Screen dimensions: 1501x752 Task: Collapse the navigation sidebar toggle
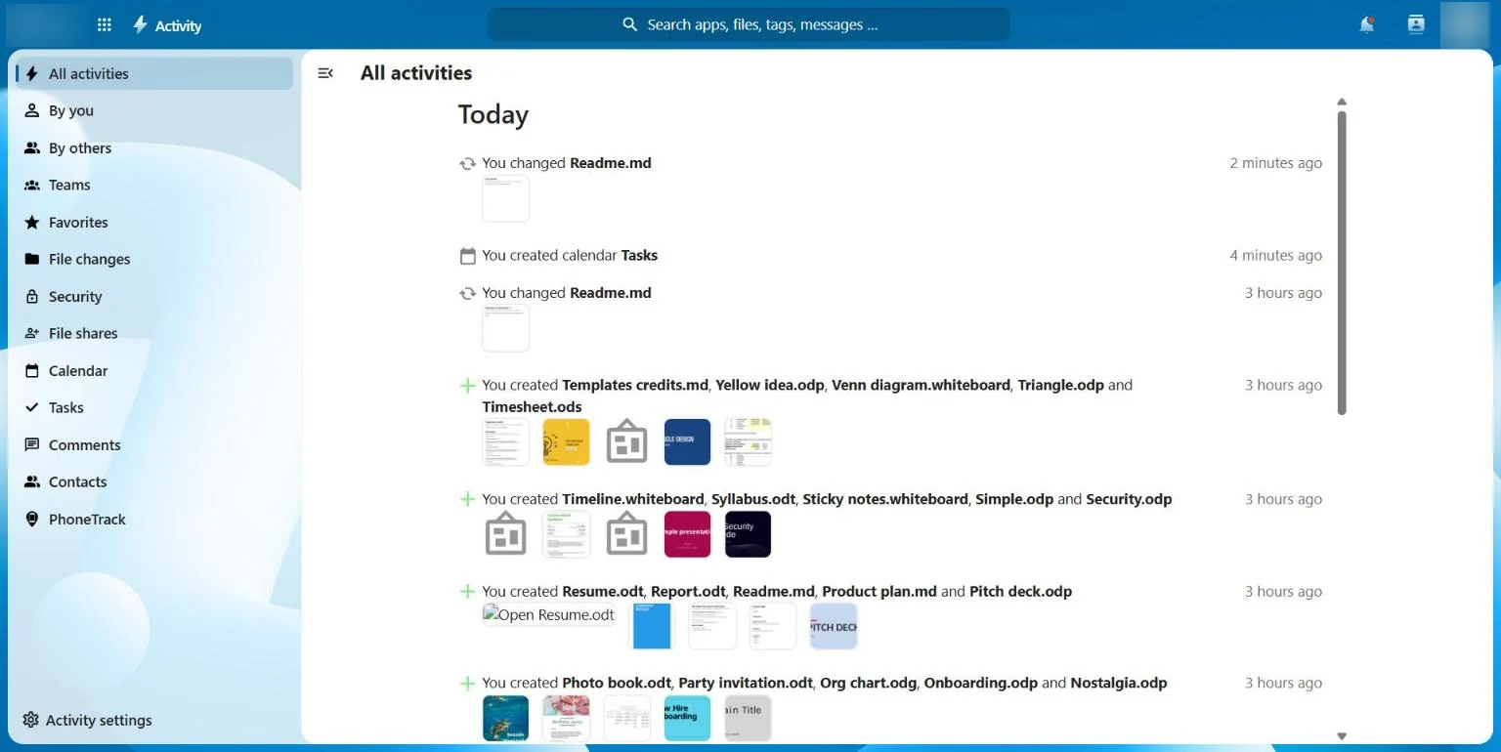(x=325, y=73)
